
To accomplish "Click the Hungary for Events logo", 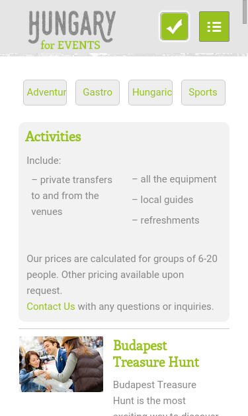I will point(72,30).
